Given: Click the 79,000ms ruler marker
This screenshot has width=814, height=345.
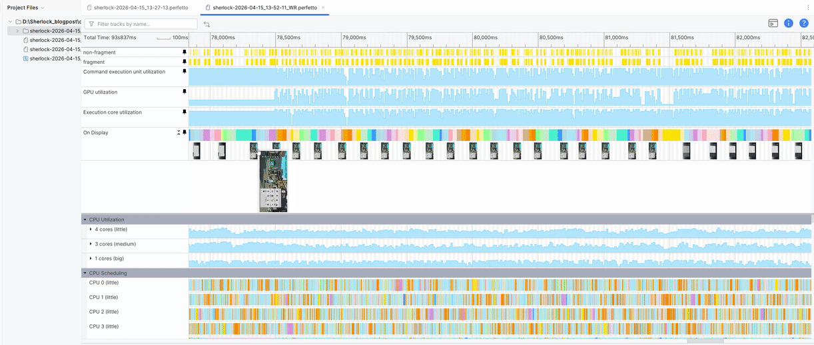Looking at the screenshot, I should pyautogui.click(x=354, y=38).
